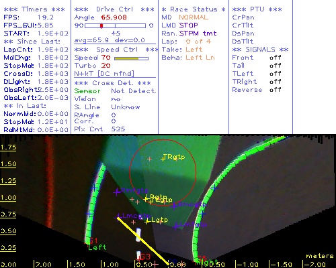Viewport: 336px width, 268px height.
Task: Click the N+kT [DC nfnd] status text
Action: coord(104,74)
